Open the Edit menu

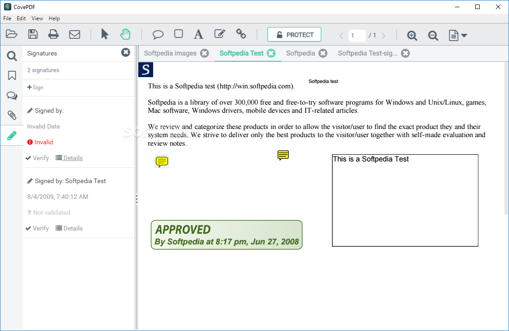click(21, 18)
